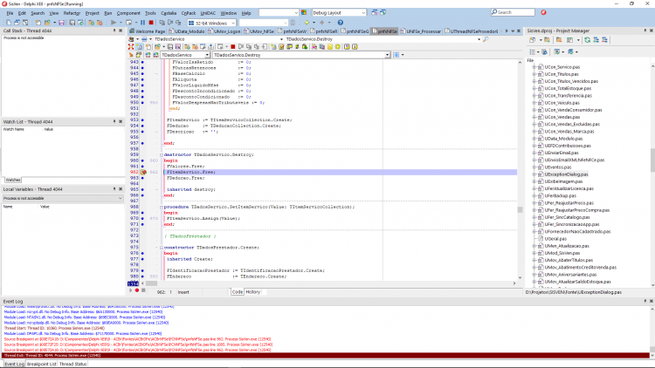
Task: Switch to the History view tab
Action: click(x=252, y=292)
